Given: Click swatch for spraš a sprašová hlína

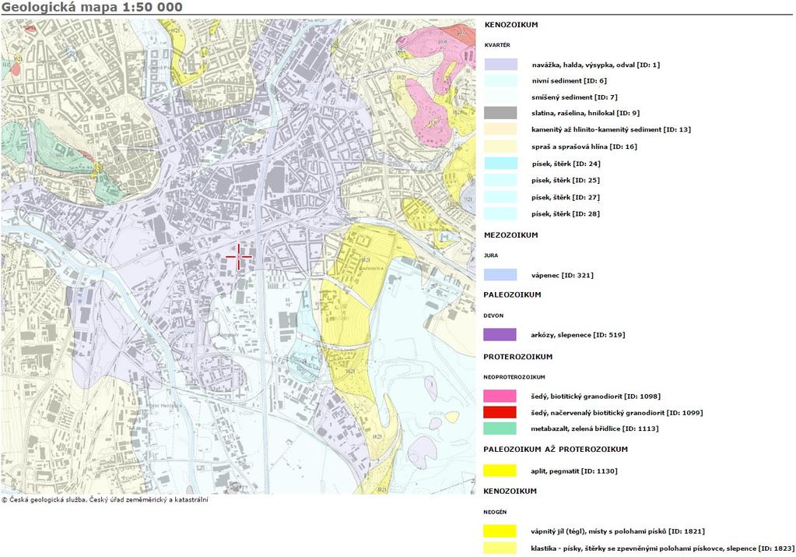Looking at the screenshot, I should click(x=500, y=146).
